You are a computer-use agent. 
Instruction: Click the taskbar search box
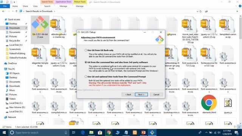(x=39, y=133)
